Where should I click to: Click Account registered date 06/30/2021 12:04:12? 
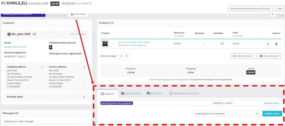[15, 56]
